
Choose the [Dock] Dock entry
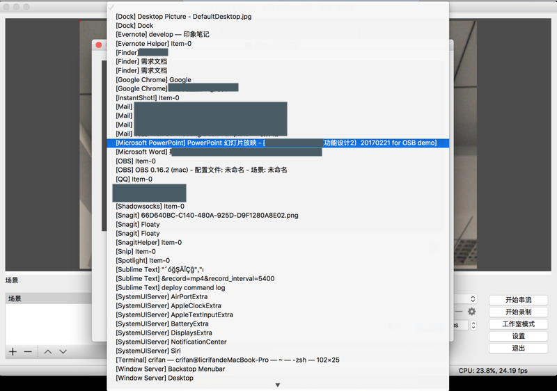point(278,26)
